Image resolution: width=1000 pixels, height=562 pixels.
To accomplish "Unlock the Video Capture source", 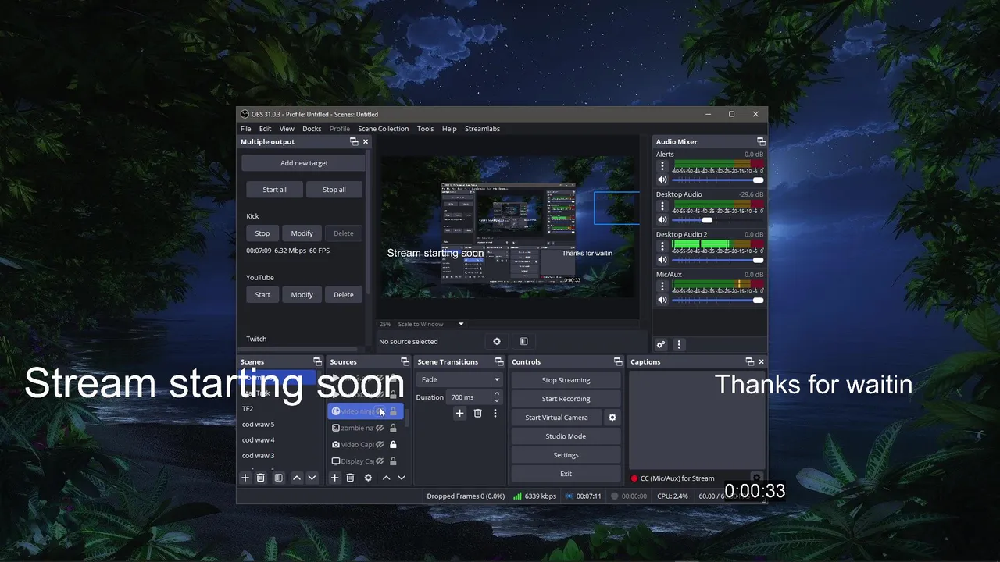I will 393,445.
